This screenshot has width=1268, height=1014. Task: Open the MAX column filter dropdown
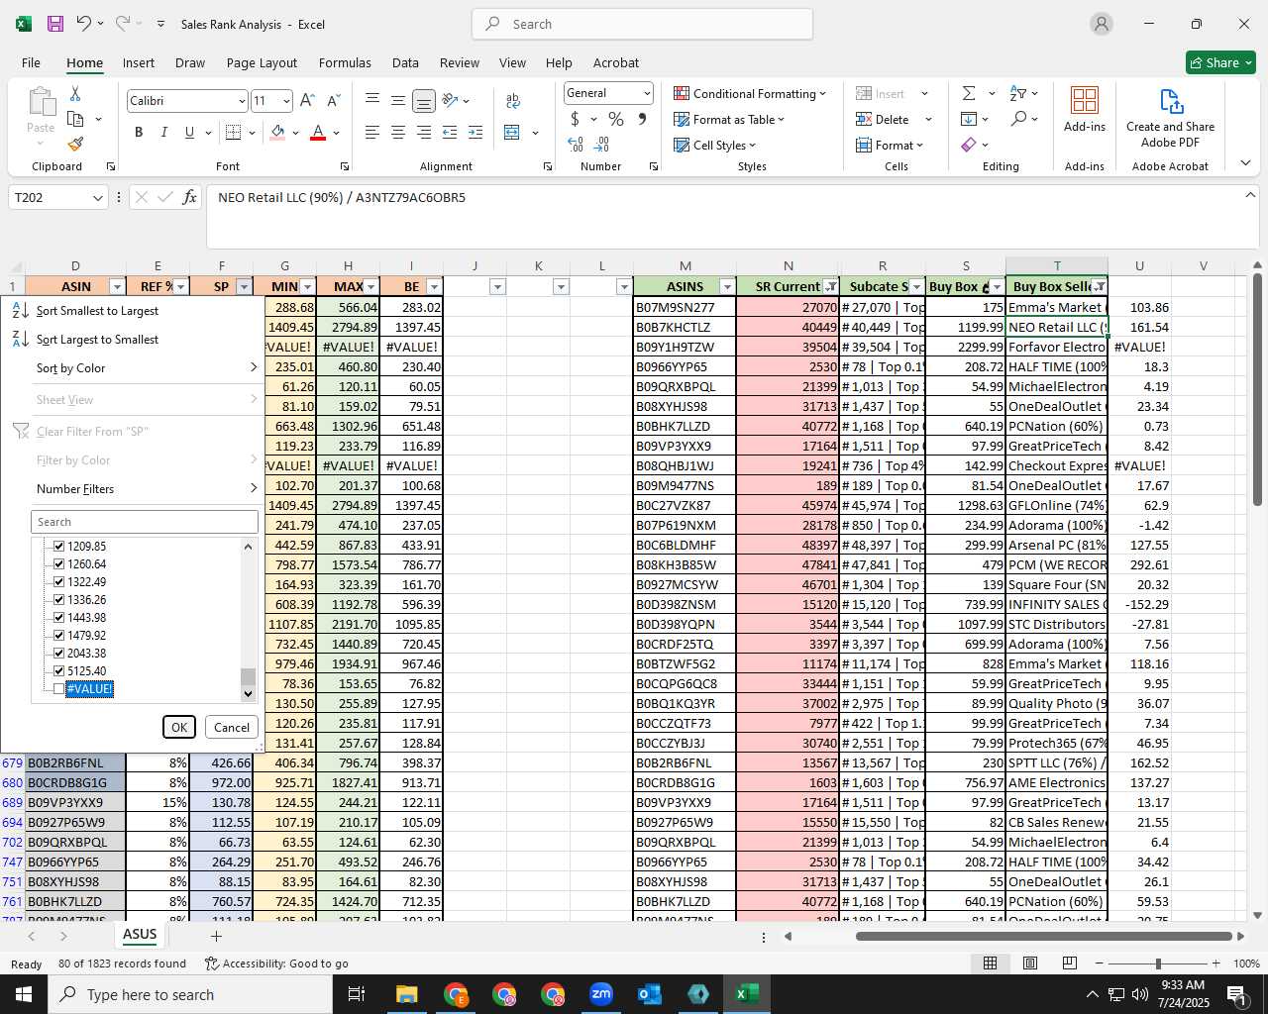coord(370,287)
